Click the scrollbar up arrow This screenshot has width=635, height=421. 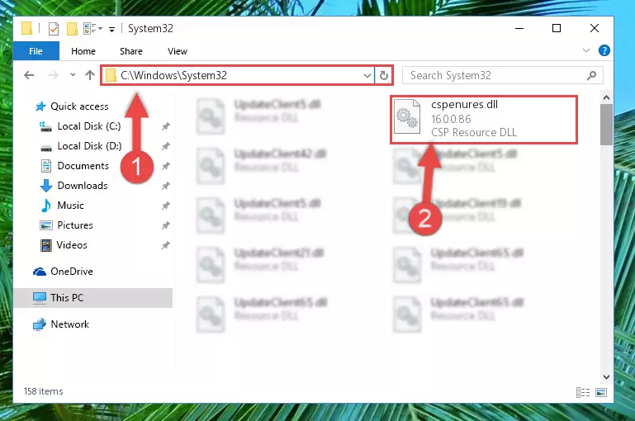pos(606,97)
